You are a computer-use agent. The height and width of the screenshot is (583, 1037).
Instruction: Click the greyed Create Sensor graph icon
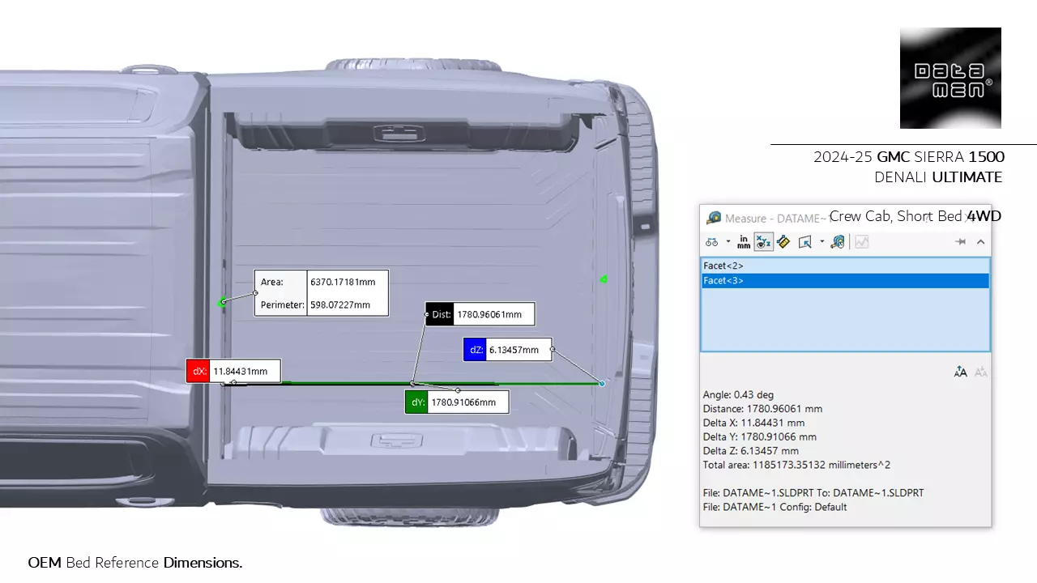pos(861,242)
